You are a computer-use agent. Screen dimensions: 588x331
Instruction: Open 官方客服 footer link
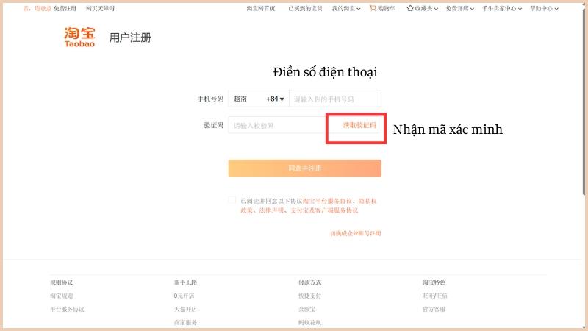[434, 309]
